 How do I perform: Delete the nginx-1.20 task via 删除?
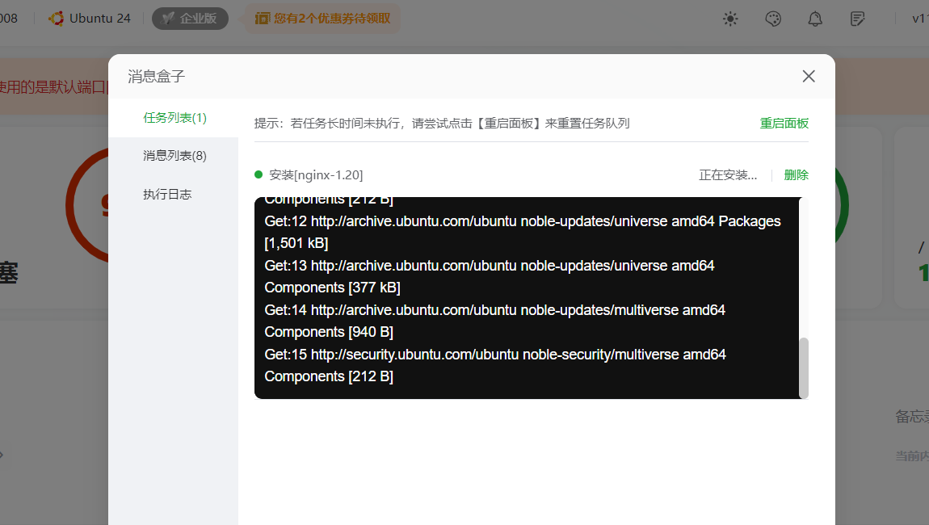pyautogui.click(x=796, y=174)
